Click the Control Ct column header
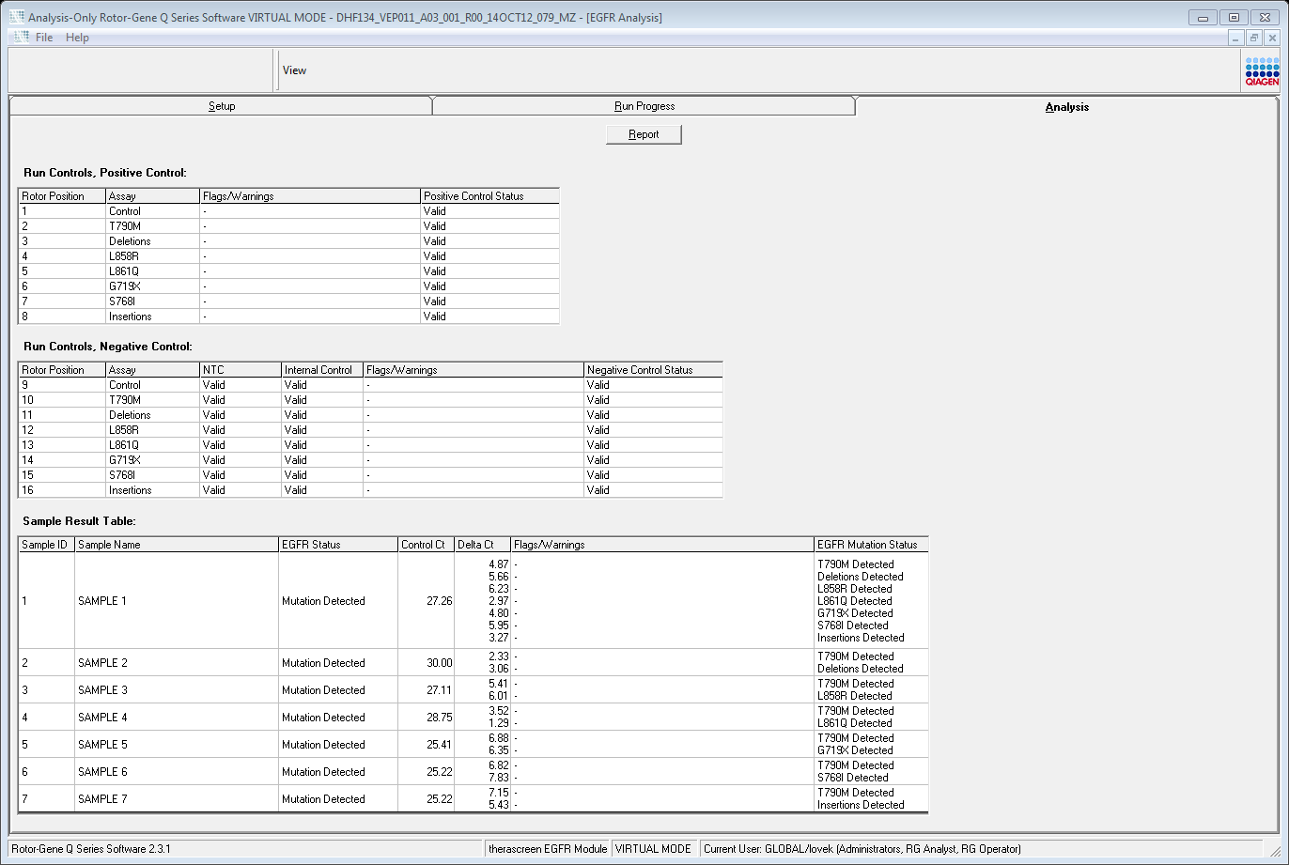 point(427,545)
